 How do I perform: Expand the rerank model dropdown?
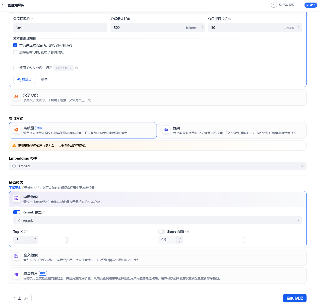click(158, 220)
